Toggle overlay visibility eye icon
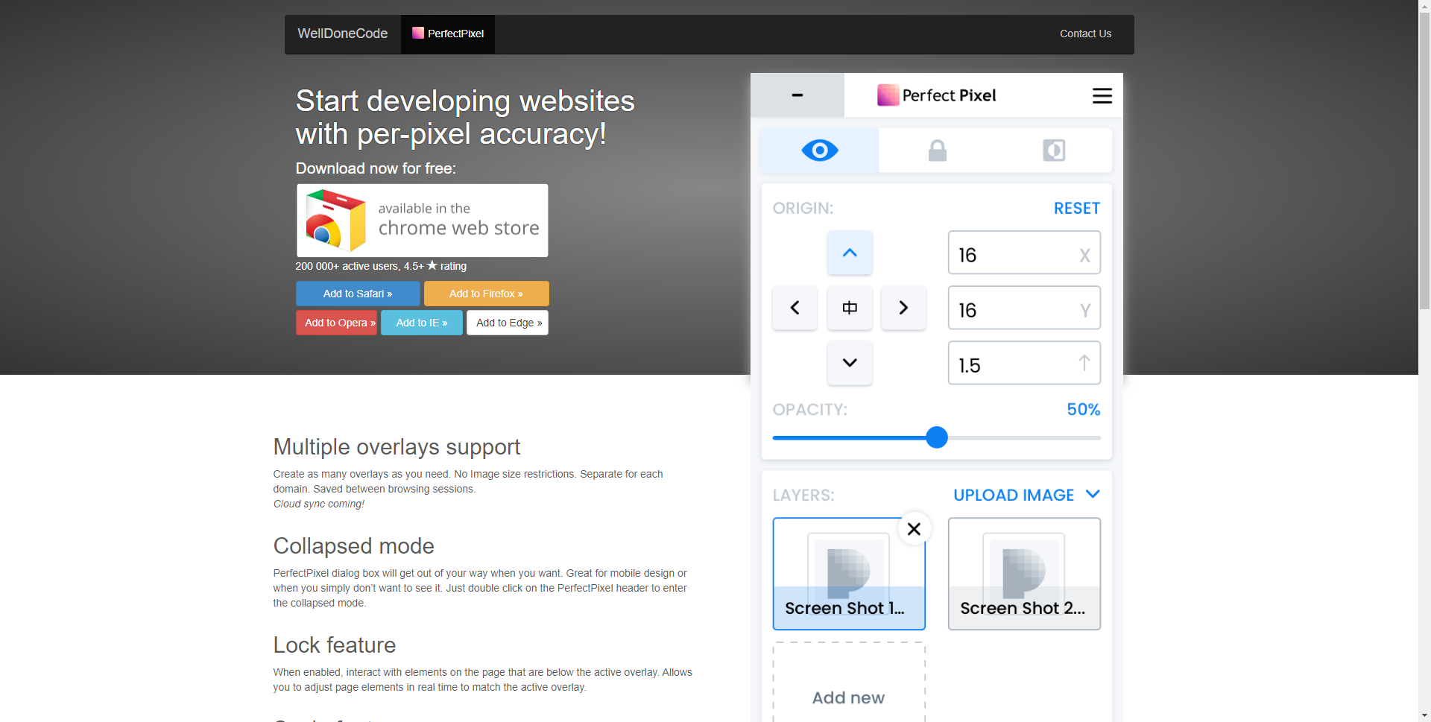 tap(820, 151)
